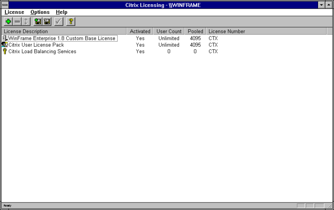This screenshot has width=334, height=210.
Task: Click the Ready status bar text
Action: [x=8, y=205]
